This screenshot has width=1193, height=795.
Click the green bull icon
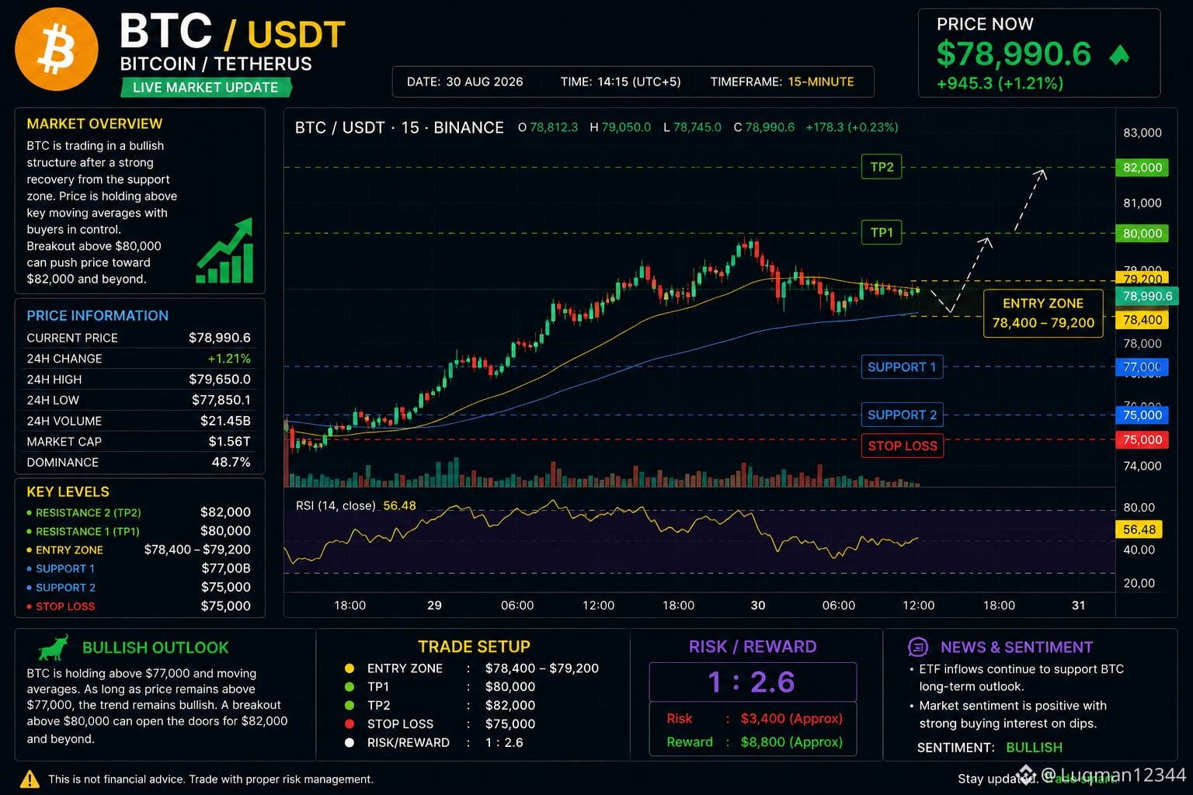click(54, 647)
